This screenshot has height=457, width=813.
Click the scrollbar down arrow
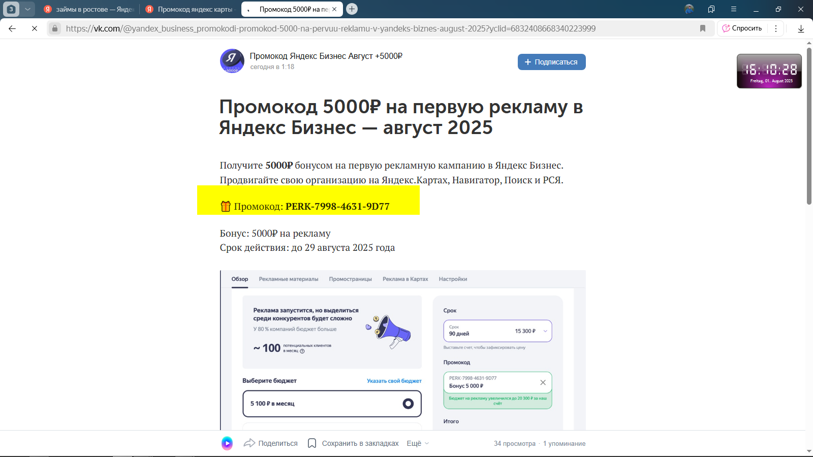pyautogui.click(x=809, y=451)
